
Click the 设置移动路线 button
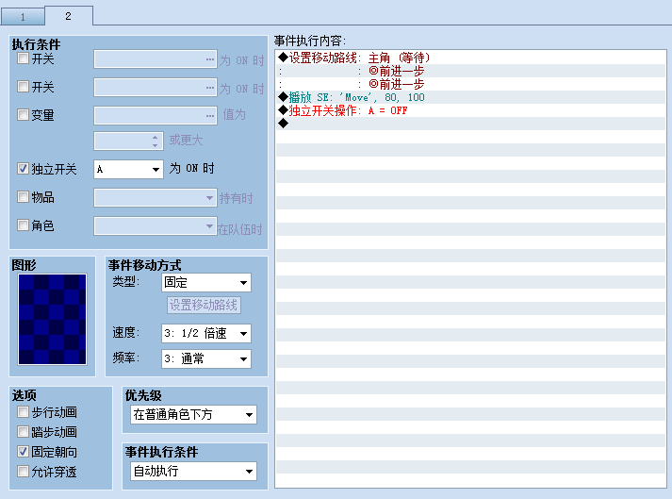point(204,305)
